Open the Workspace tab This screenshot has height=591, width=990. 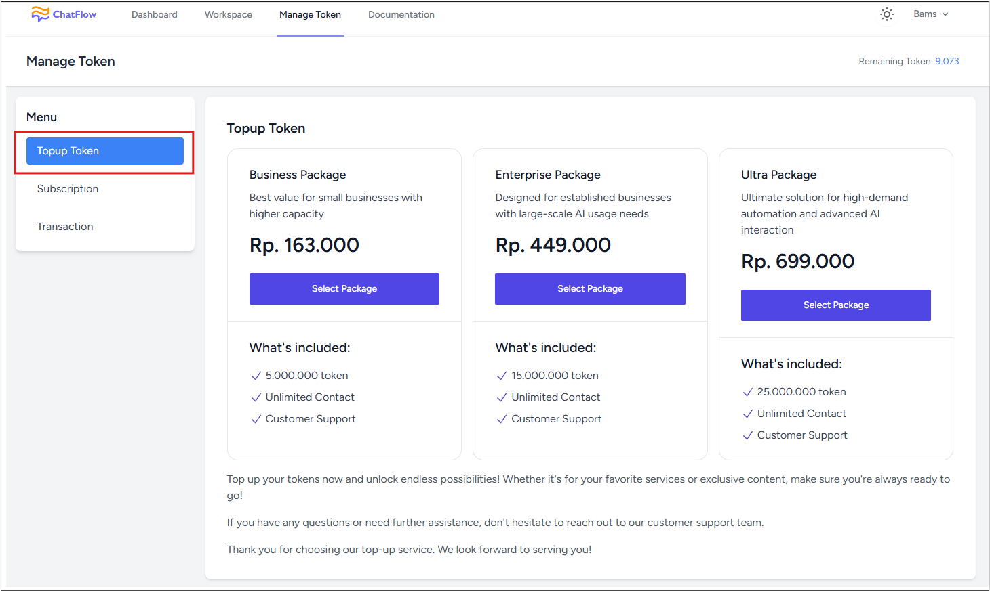pyautogui.click(x=229, y=14)
